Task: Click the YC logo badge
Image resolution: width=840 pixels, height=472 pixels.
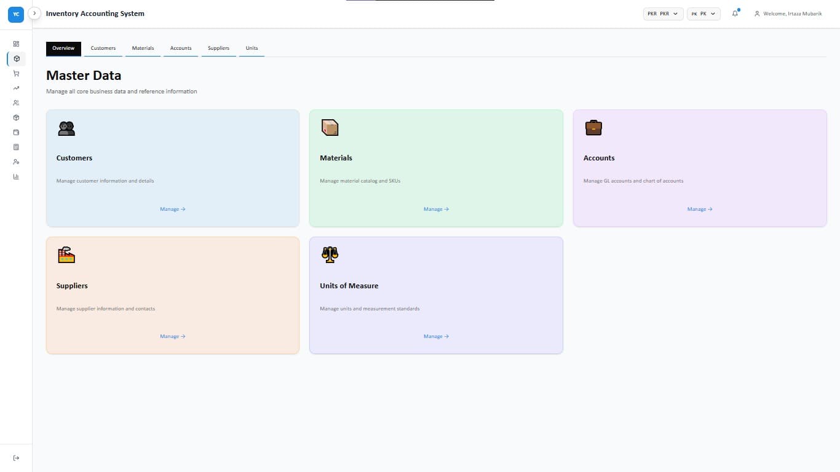Action: (16, 14)
